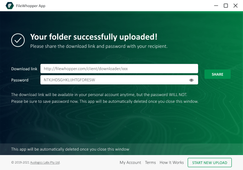Minimize the FileWhopper App window
Image resolution: width=243 pixels, height=170 pixels.
(216, 6)
